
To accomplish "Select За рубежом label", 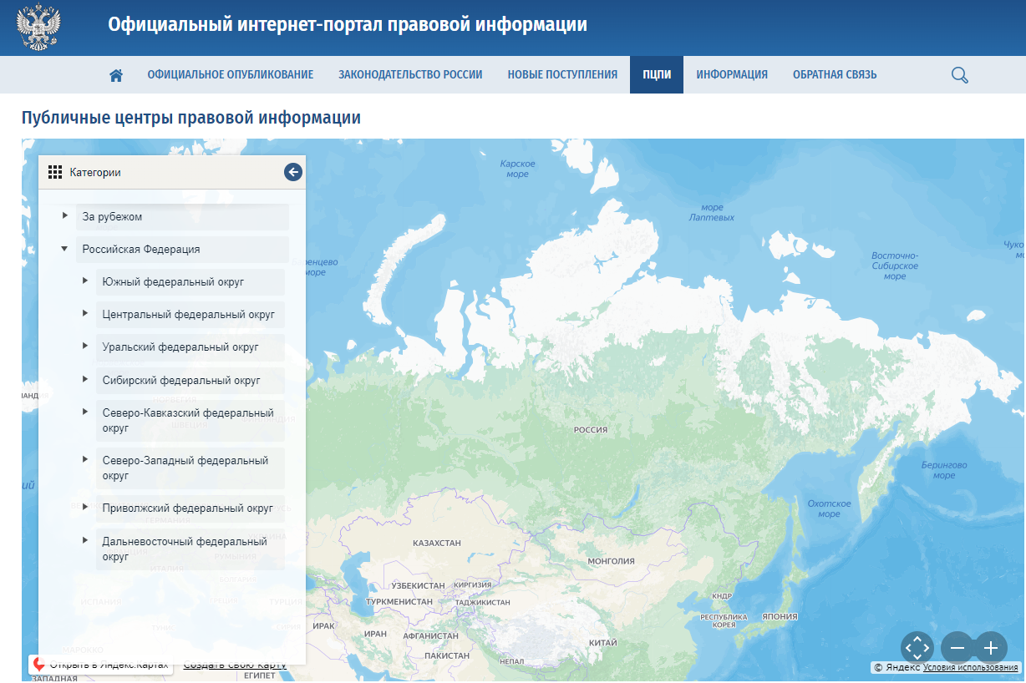I will point(112,217).
